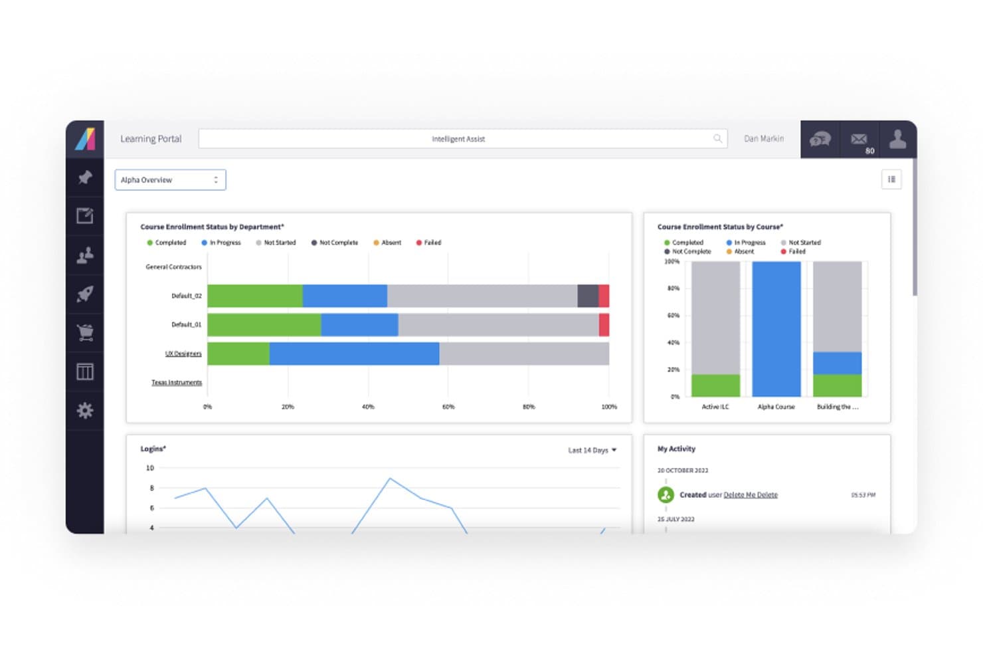The height and width of the screenshot is (656, 983).
Task: Click the 'Building the ...' course label
Action: (838, 407)
